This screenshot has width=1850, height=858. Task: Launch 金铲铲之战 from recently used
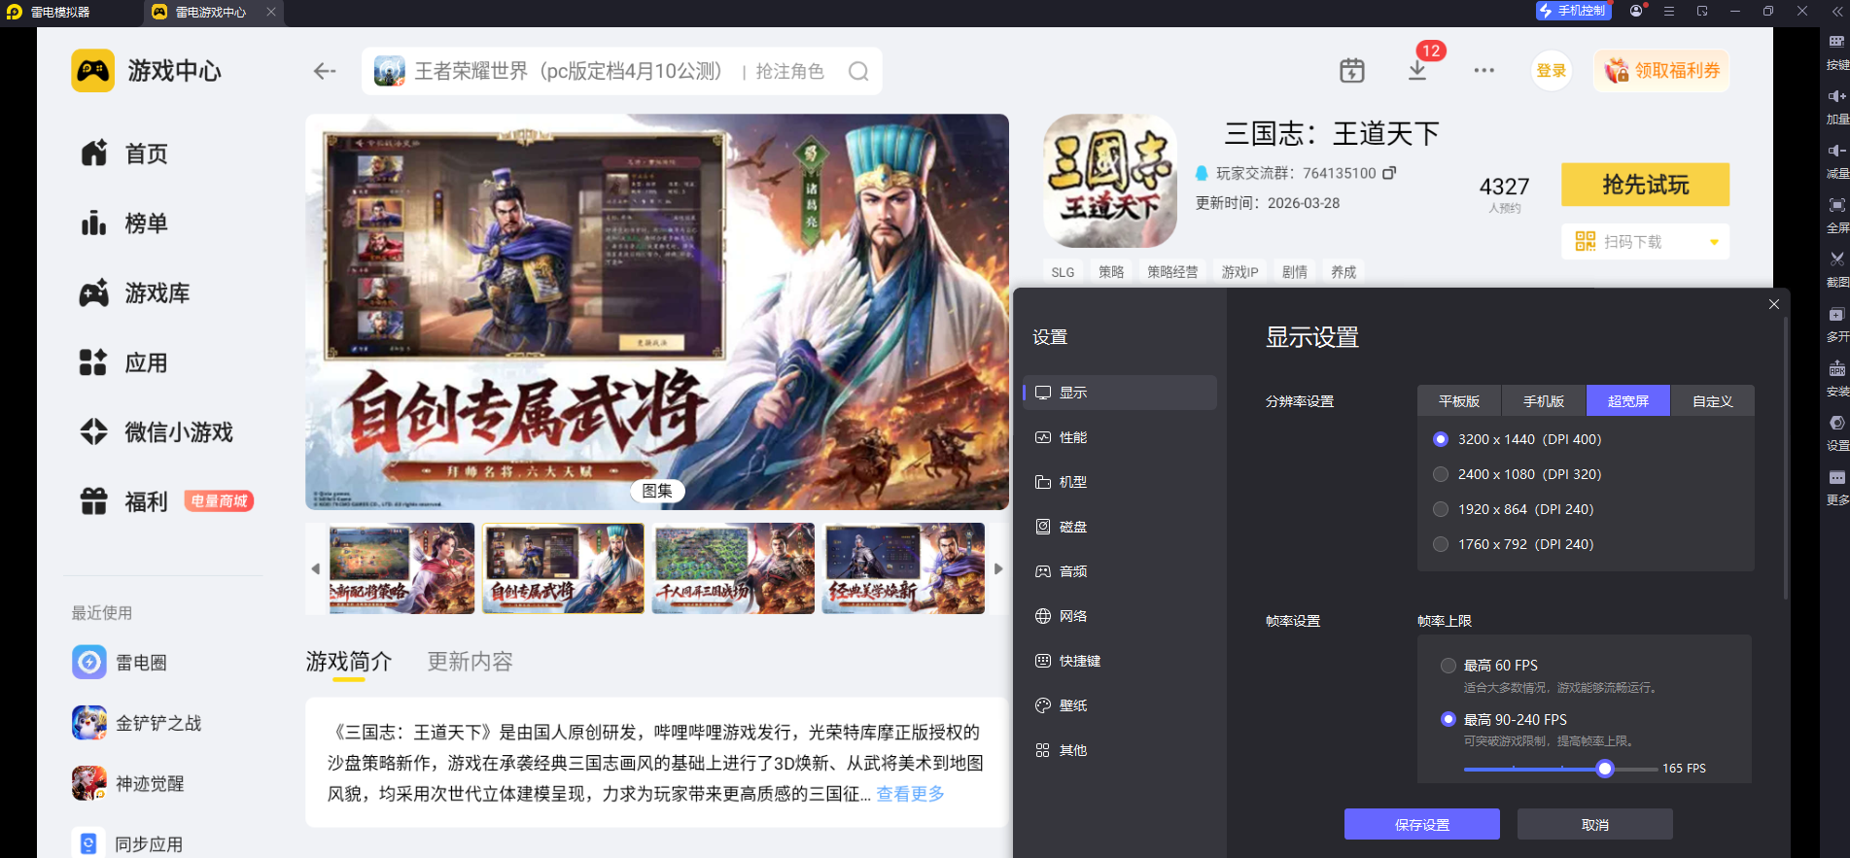click(x=137, y=723)
